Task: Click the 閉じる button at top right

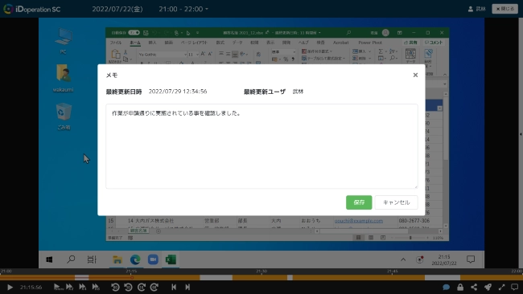Action: tap(504, 9)
